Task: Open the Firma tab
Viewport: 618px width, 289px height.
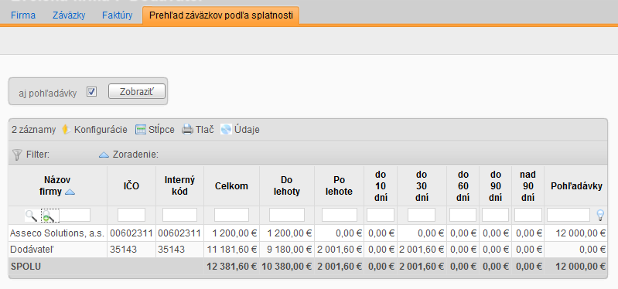Action: click(23, 15)
